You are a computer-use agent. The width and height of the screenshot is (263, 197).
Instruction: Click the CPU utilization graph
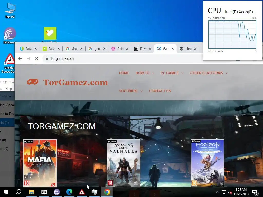(232, 35)
